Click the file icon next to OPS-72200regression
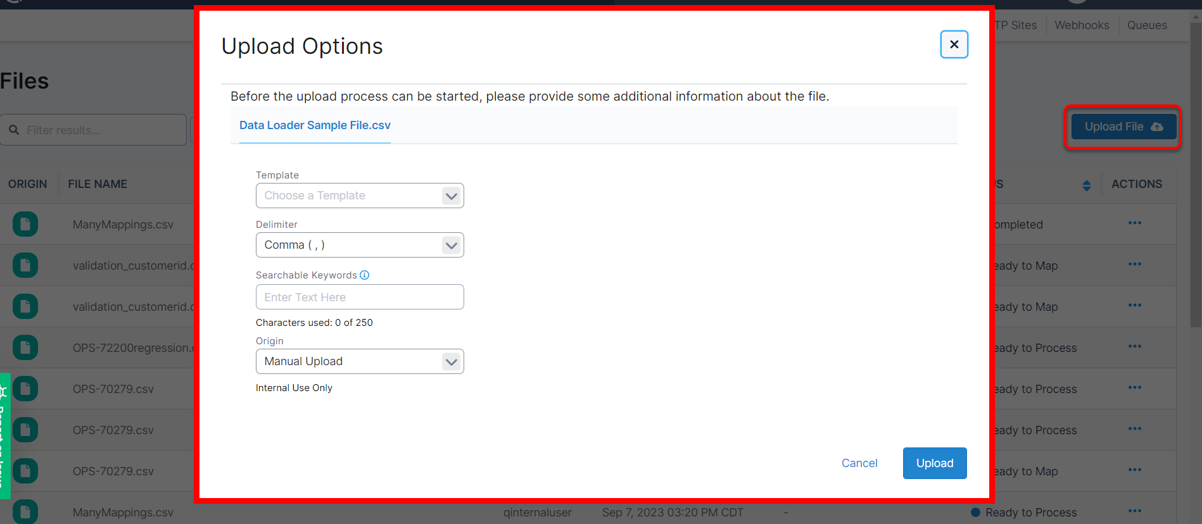Screen dimensions: 1202x524 click(25, 347)
